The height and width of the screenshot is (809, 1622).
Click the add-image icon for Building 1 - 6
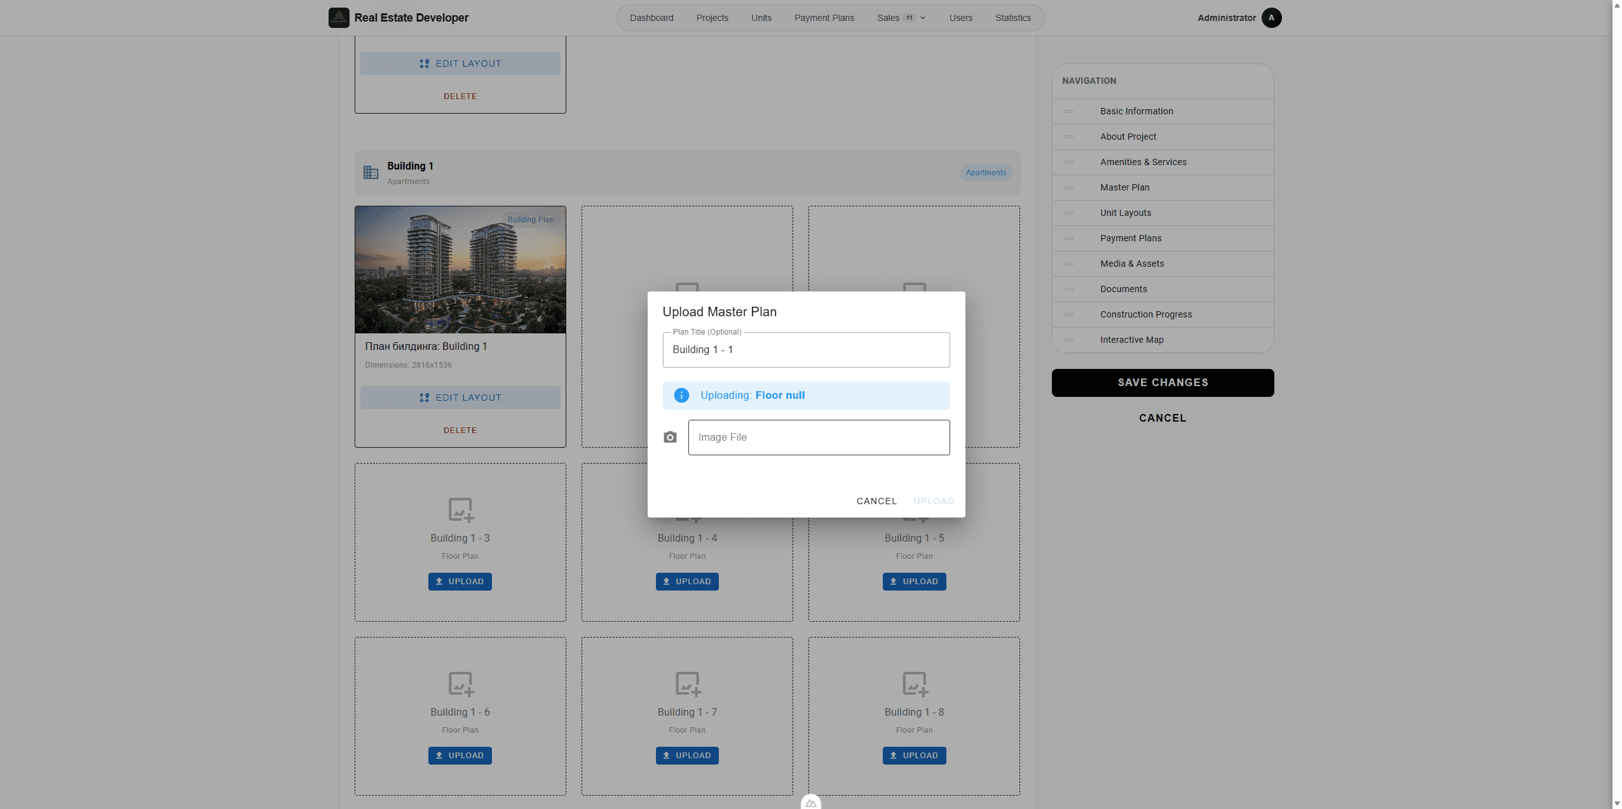[x=461, y=684]
